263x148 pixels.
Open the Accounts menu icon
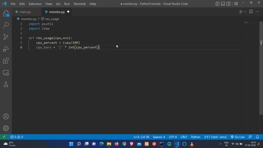pos(6,116)
